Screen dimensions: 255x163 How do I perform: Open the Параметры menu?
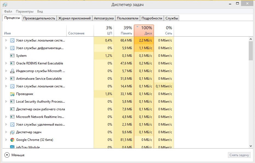click(x=25, y=11)
